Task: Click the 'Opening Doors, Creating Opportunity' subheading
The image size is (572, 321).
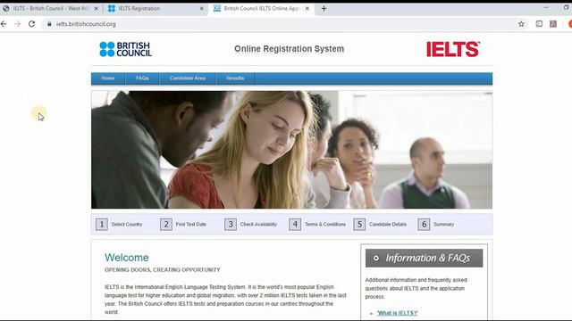Action: [163, 270]
